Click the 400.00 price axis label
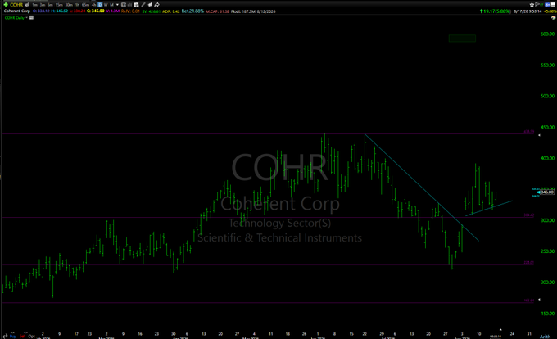557x339 pixels. [x=547, y=158]
